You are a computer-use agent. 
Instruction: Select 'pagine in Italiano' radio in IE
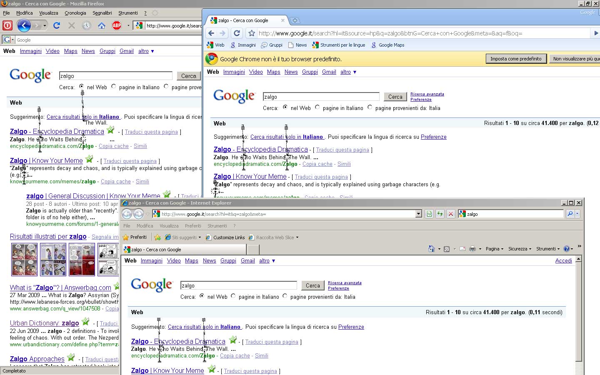(233, 296)
